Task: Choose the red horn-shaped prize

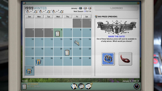Action: (125, 59)
